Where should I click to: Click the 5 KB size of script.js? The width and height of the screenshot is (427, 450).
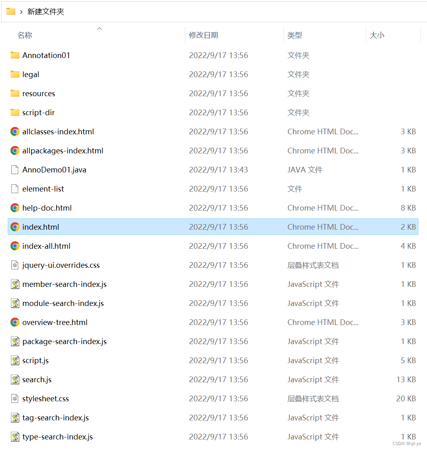click(408, 360)
